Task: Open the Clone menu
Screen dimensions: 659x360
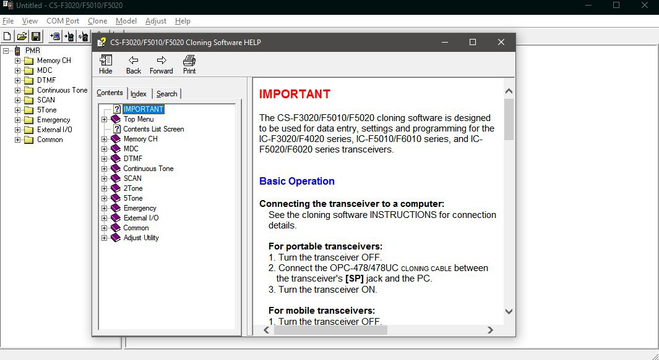Action: 98,21
